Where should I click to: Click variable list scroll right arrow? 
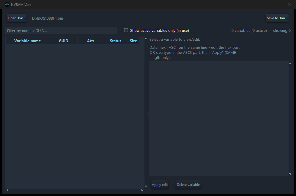click(142, 190)
